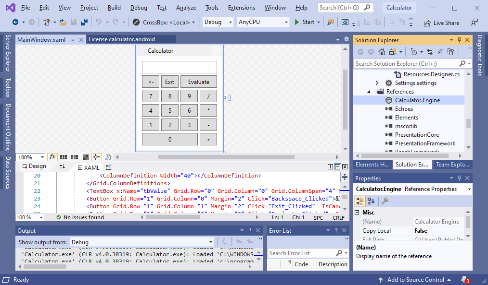Image resolution: width=488 pixels, height=285 pixels.
Task: Click the Open File folder icon
Action: [x=63, y=22]
